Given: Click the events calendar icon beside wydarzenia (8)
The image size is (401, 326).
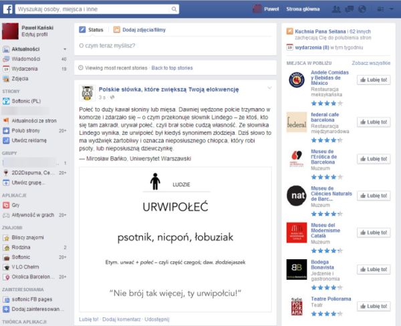Looking at the screenshot, I should [x=289, y=47].
